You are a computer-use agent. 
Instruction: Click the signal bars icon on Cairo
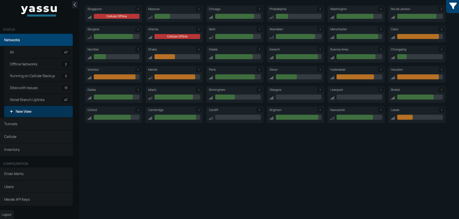click(393, 37)
